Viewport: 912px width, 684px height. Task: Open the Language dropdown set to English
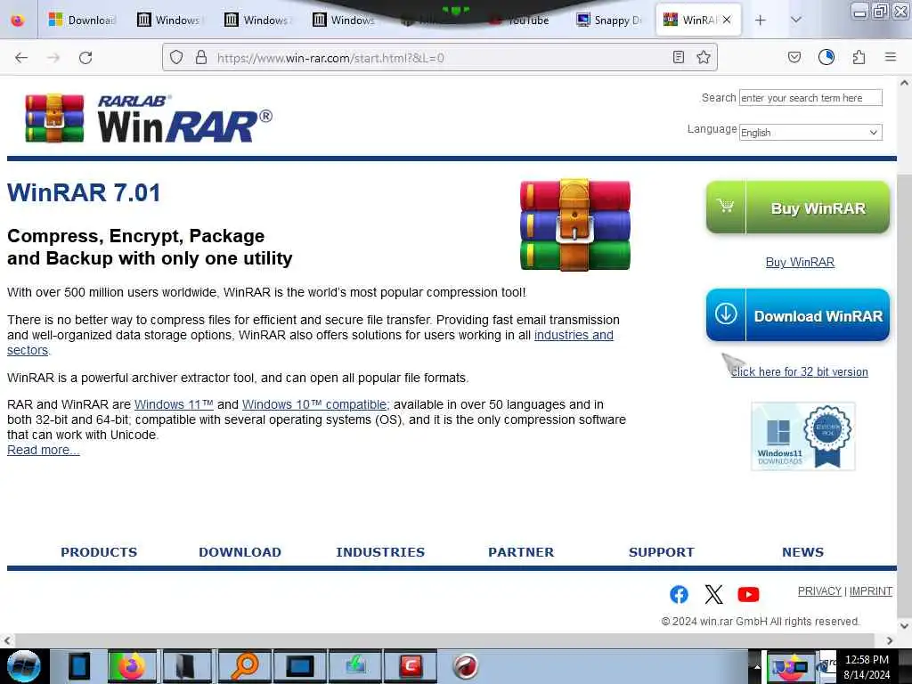point(810,133)
